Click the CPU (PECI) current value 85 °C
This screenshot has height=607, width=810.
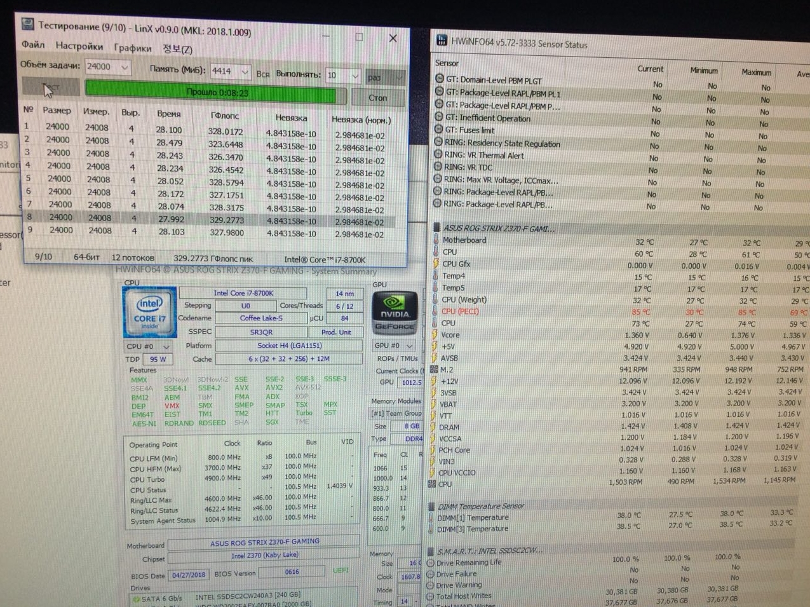(x=640, y=312)
